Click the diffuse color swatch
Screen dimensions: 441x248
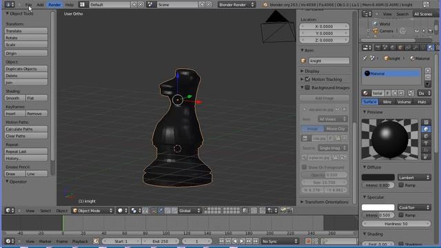pos(378,178)
